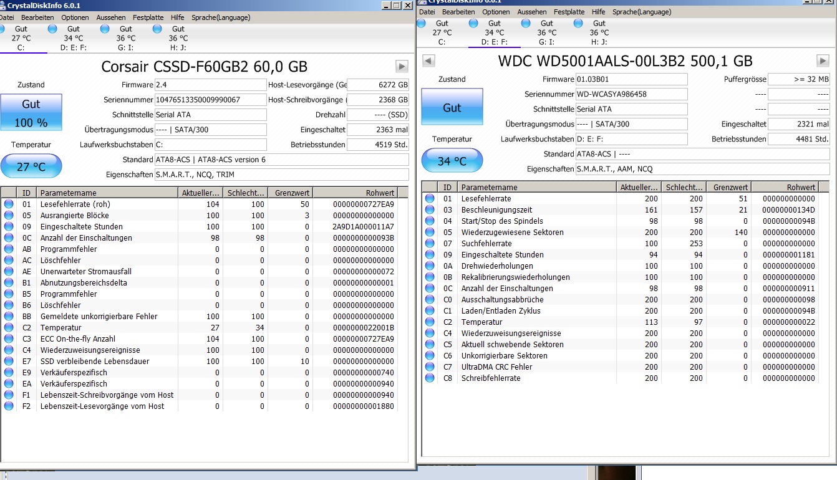Screen dimensions: 837x480
Task: Open Hilfe menu in left window
Action: (178, 17)
